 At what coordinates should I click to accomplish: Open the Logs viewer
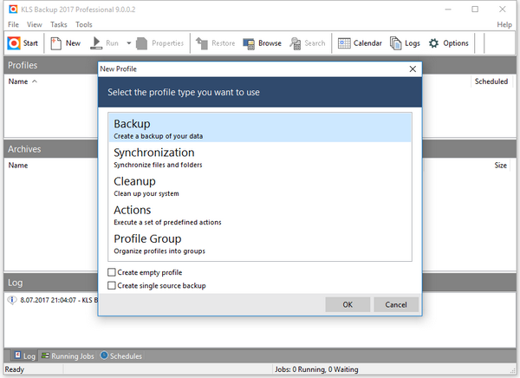(x=396, y=42)
